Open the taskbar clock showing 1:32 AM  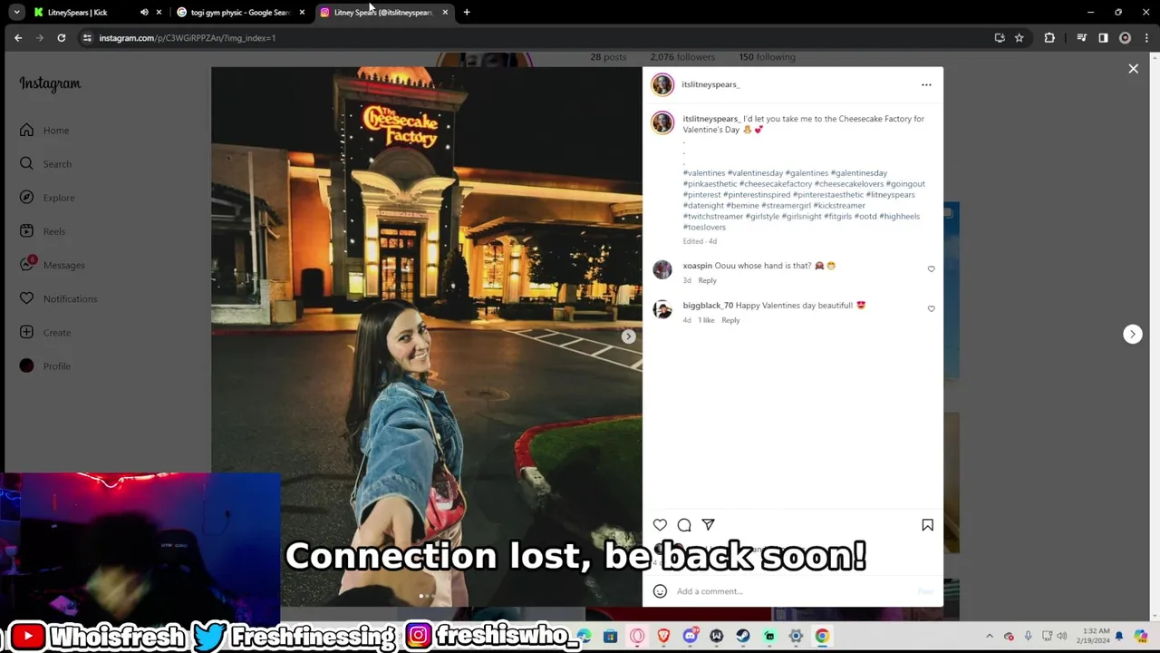tap(1093, 637)
